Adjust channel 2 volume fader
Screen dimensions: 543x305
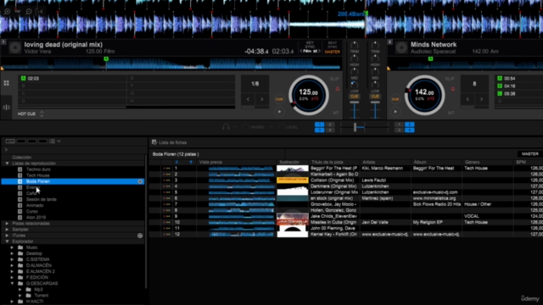pos(375,103)
